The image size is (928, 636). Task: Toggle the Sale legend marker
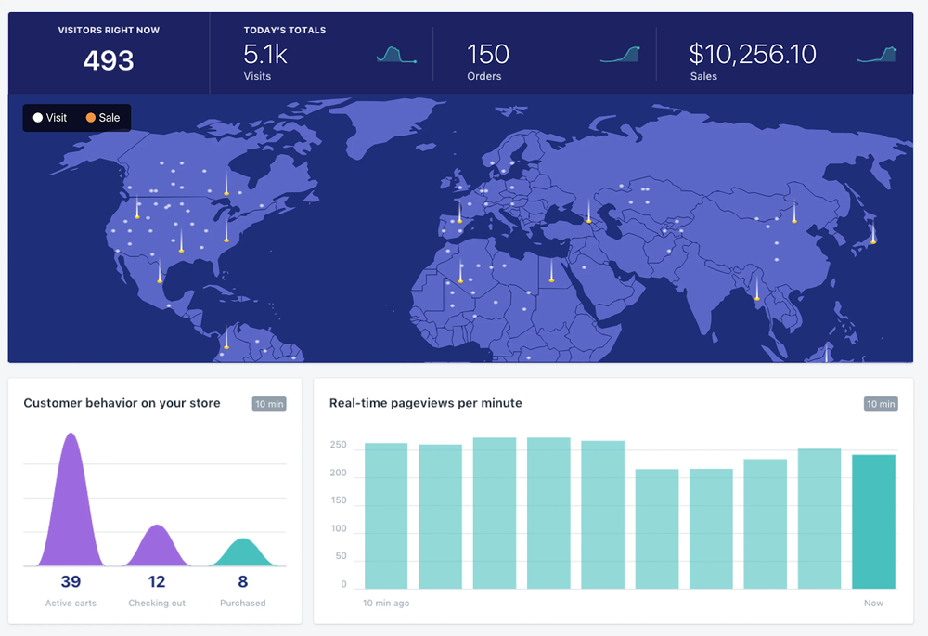click(91, 118)
